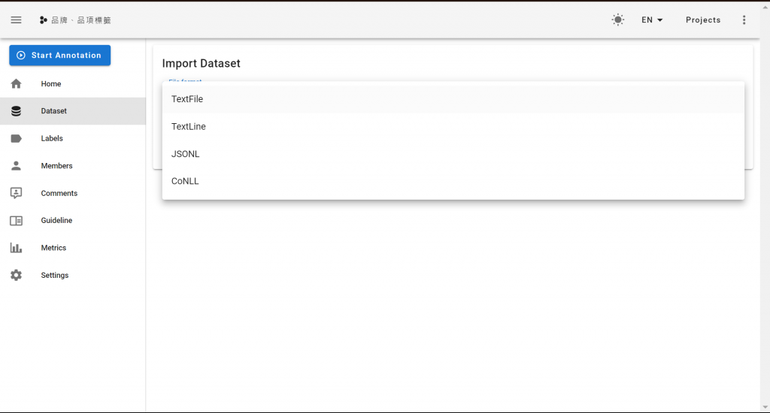The height and width of the screenshot is (413, 770).
Task: Click the project title in header
Action: tap(81, 20)
